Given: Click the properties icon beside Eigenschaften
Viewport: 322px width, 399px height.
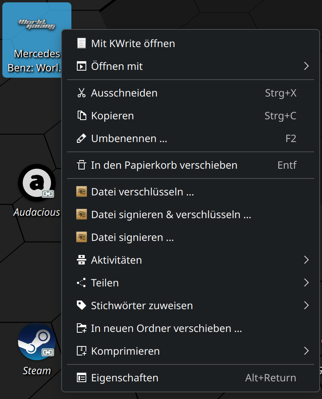Looking at the screenshot, I should [x=82, y=378].
